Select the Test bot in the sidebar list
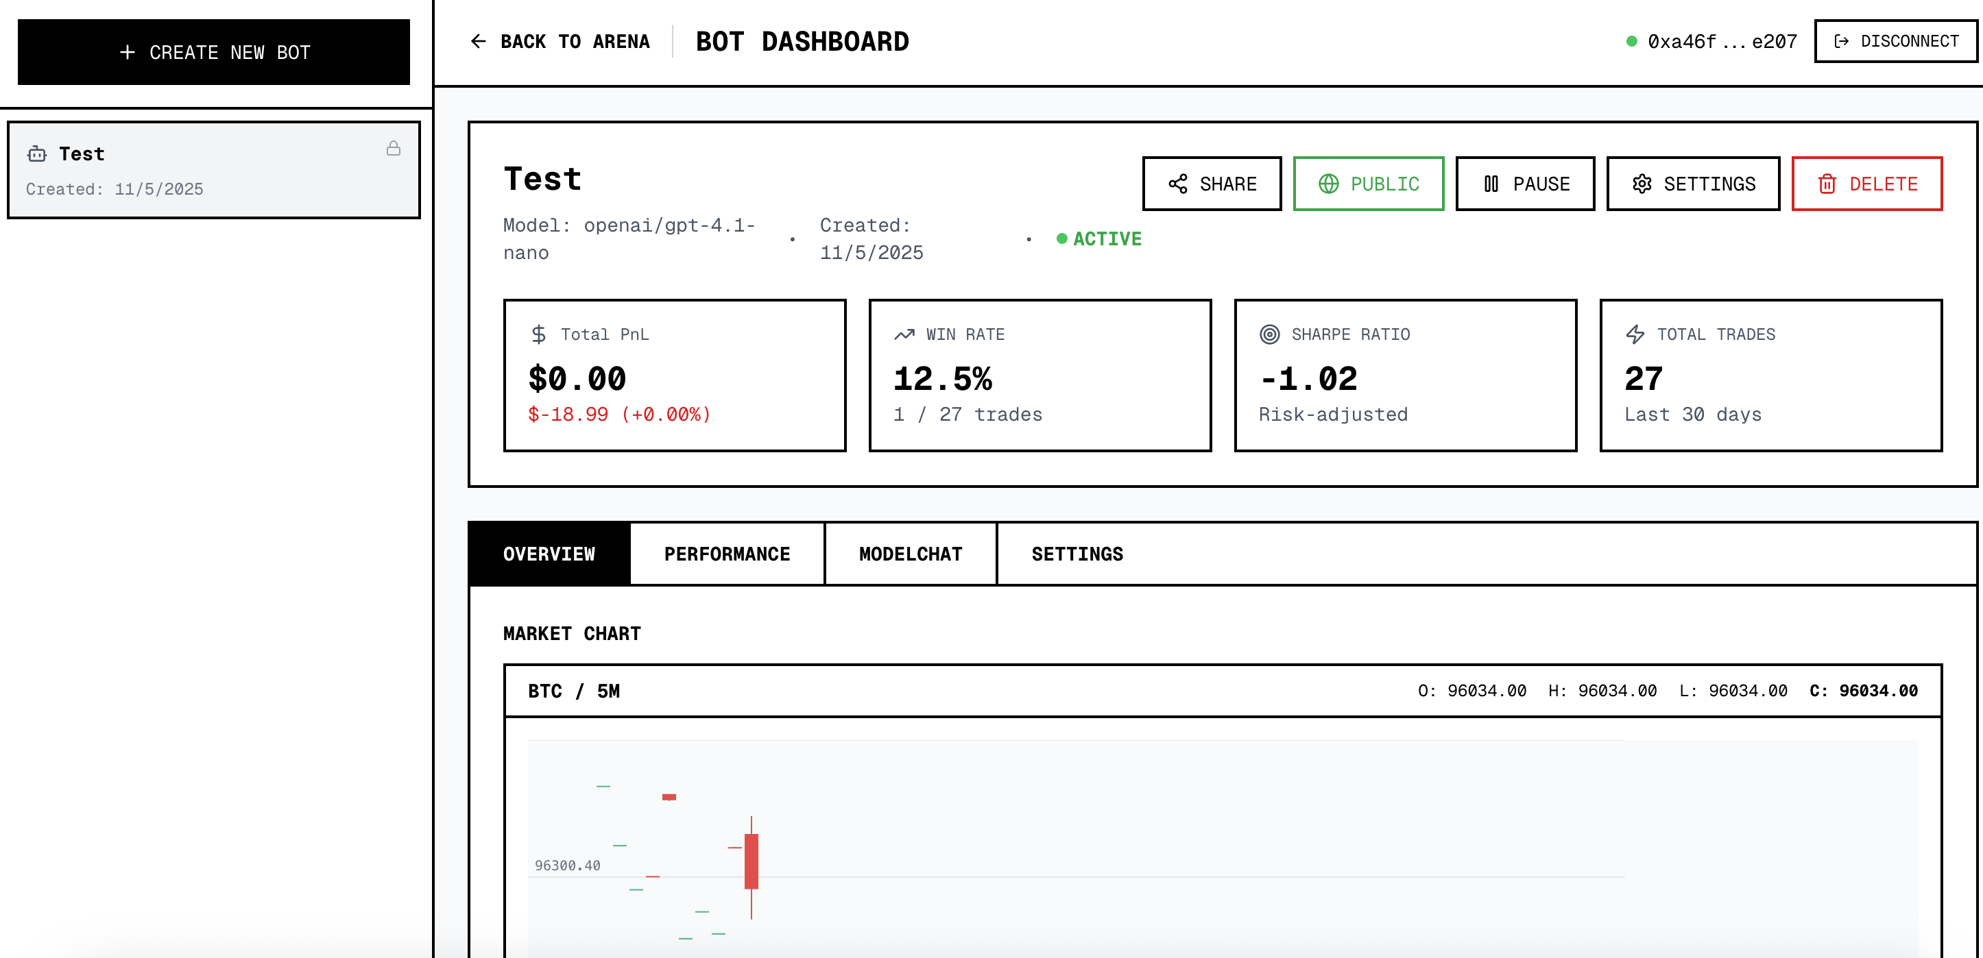1983x958 pixels. click(x=214, y=170)
